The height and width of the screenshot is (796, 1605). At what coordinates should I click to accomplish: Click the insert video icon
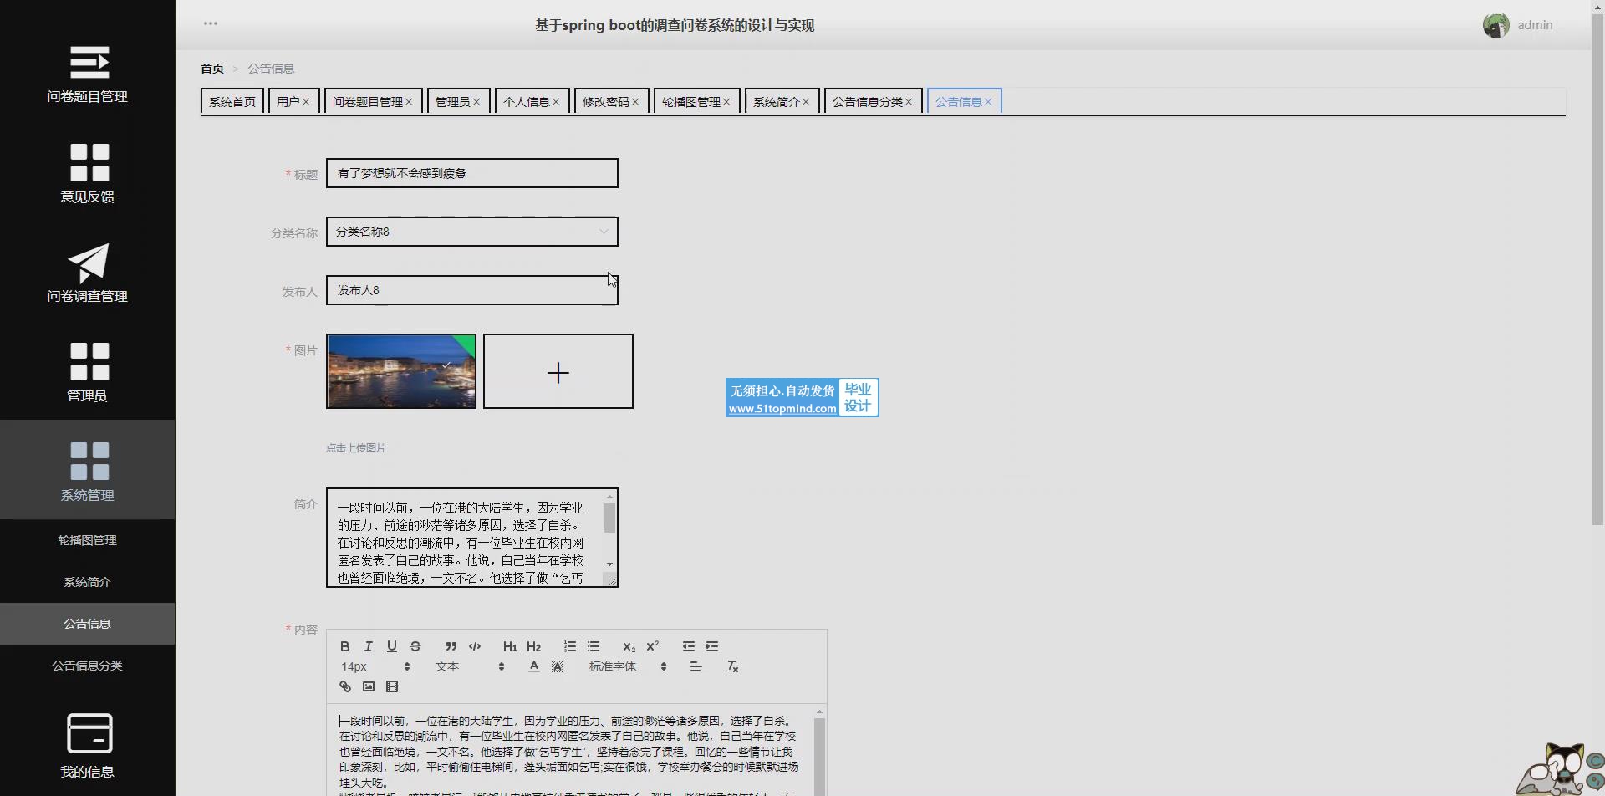391,686
